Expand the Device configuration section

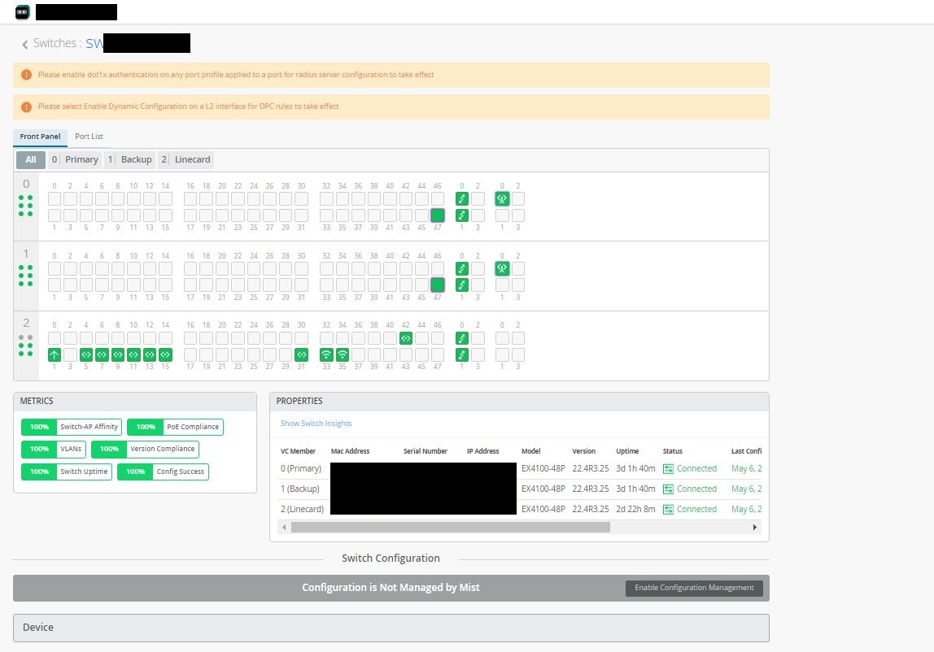click(x=391, y=628)
